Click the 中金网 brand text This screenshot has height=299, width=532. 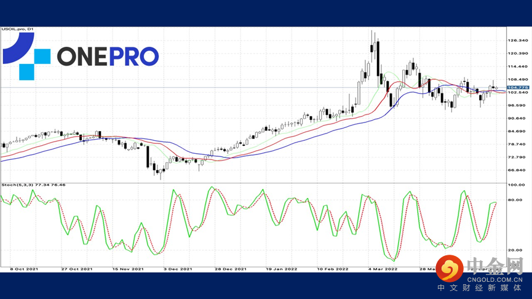pos(495,266)
